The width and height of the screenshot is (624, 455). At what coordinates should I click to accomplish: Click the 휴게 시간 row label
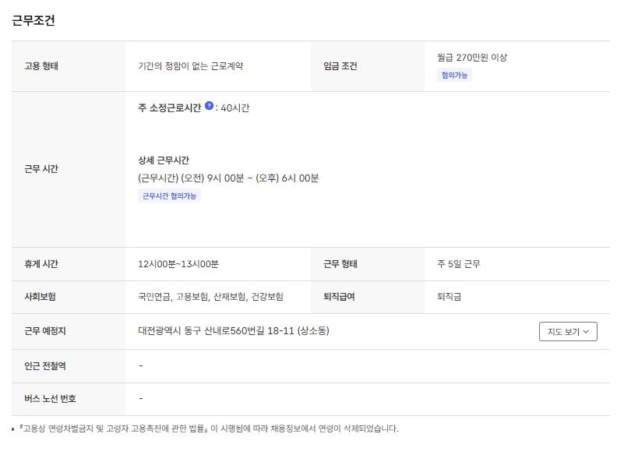(x=41, y=264)
